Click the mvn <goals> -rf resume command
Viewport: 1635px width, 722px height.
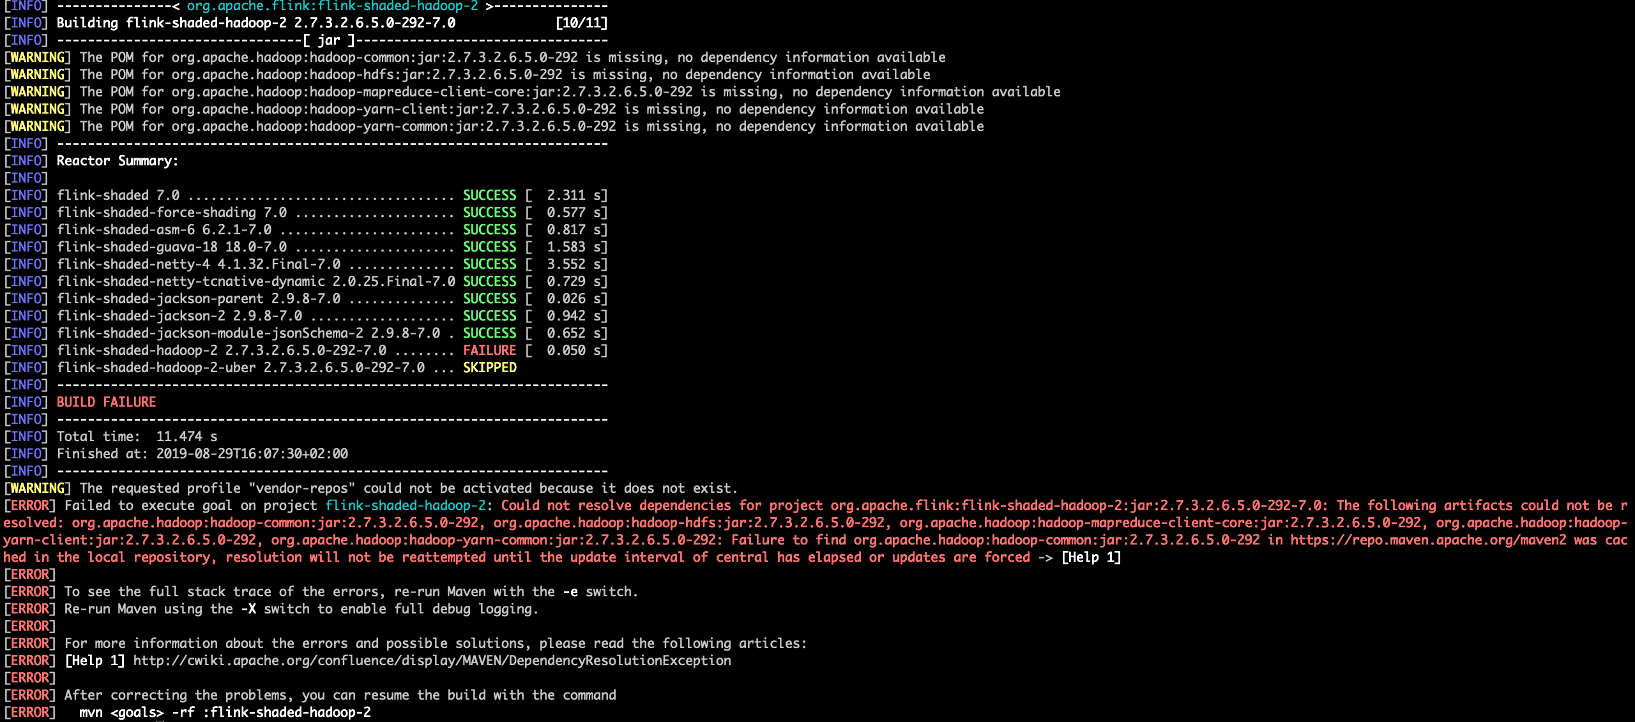coord(225,712)
